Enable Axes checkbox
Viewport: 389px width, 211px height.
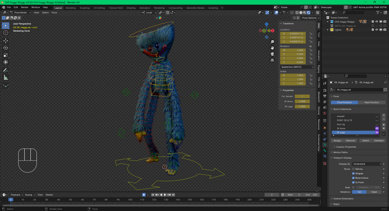[353, 187]
